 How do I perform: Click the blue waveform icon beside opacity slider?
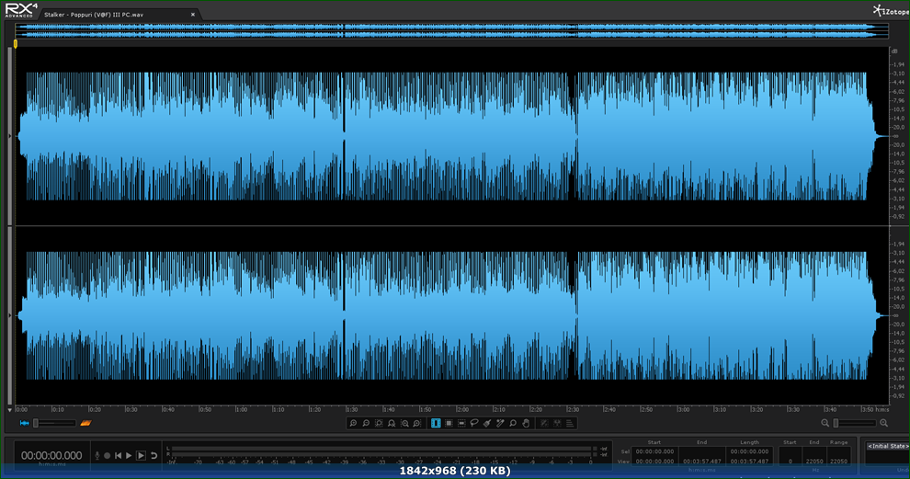(x=25, y=423)
